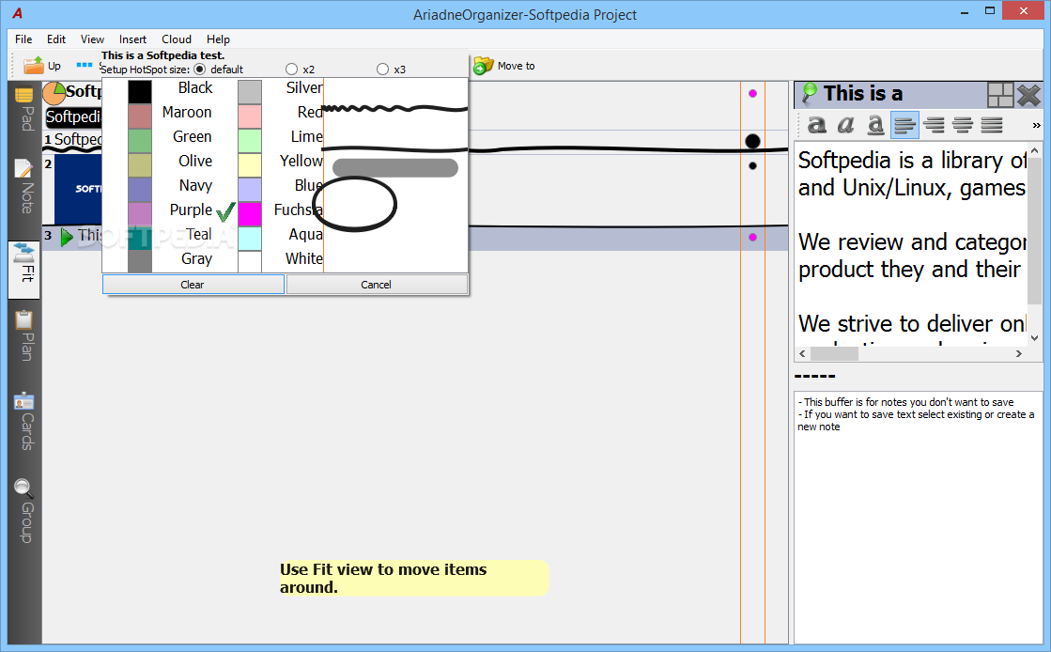Image resolution: width=1051 pixels, height=652 pixels.
Task: Justify the note text
Action: click(x=991, y=125)
